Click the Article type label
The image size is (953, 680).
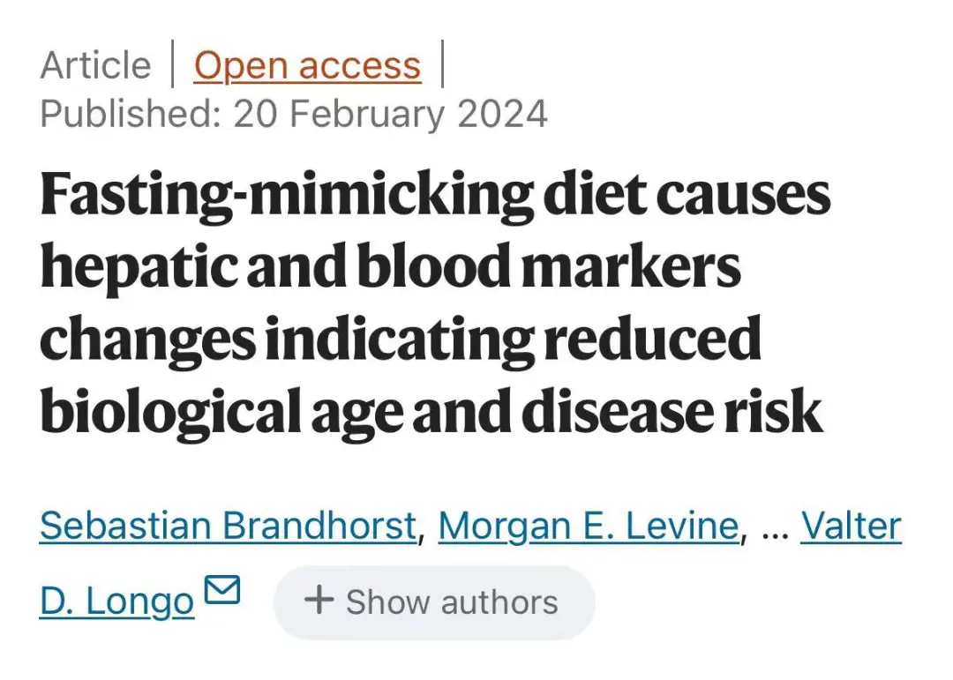point(95,66)
